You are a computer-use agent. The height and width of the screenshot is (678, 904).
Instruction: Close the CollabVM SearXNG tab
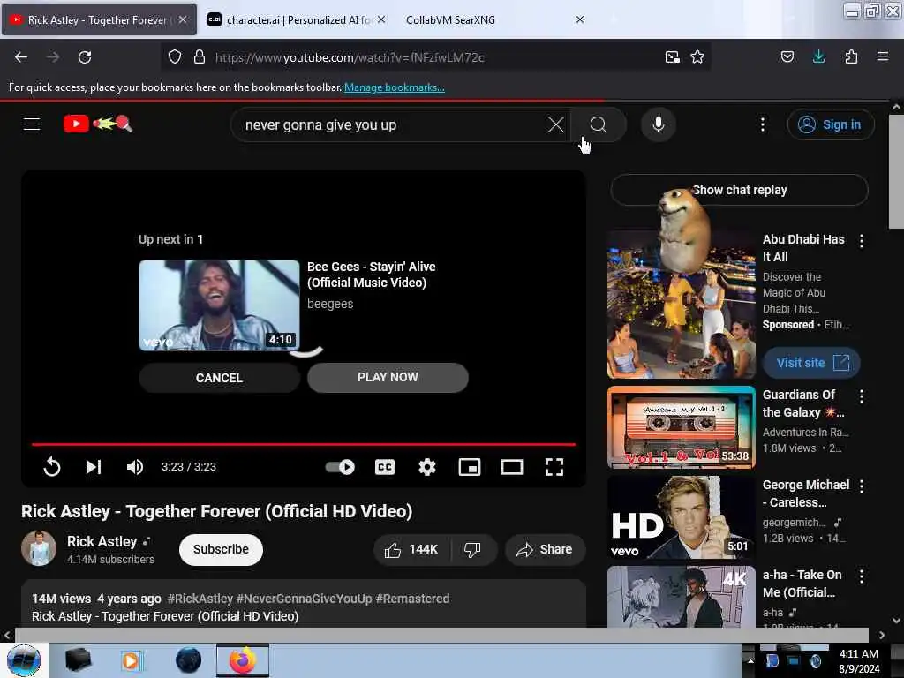click(x=580, y=19)
